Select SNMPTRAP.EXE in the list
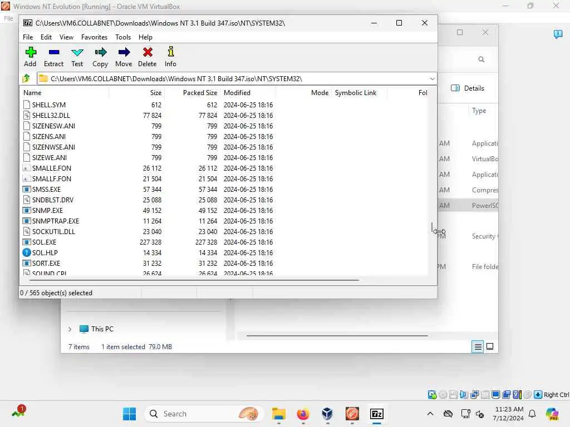The width and height of the screenshot is (570, 427). [x=56, y=221]
